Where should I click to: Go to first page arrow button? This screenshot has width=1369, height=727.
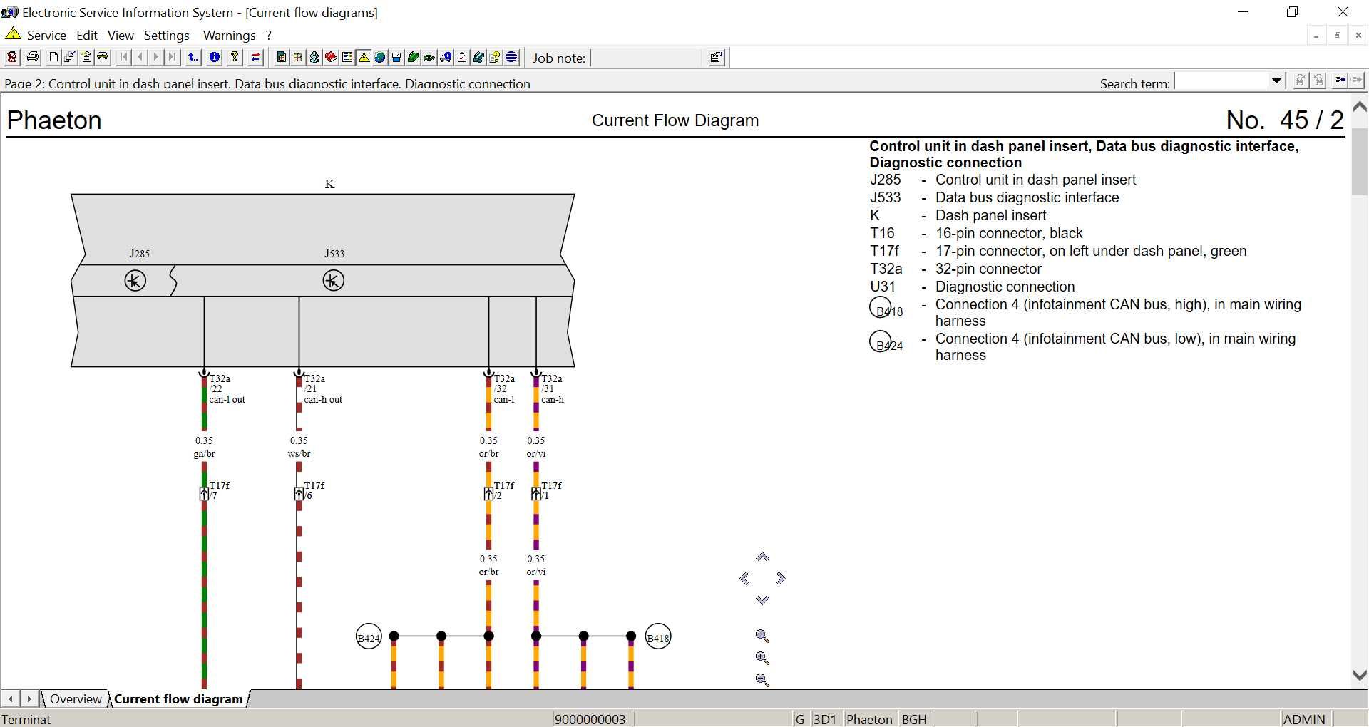123,57
